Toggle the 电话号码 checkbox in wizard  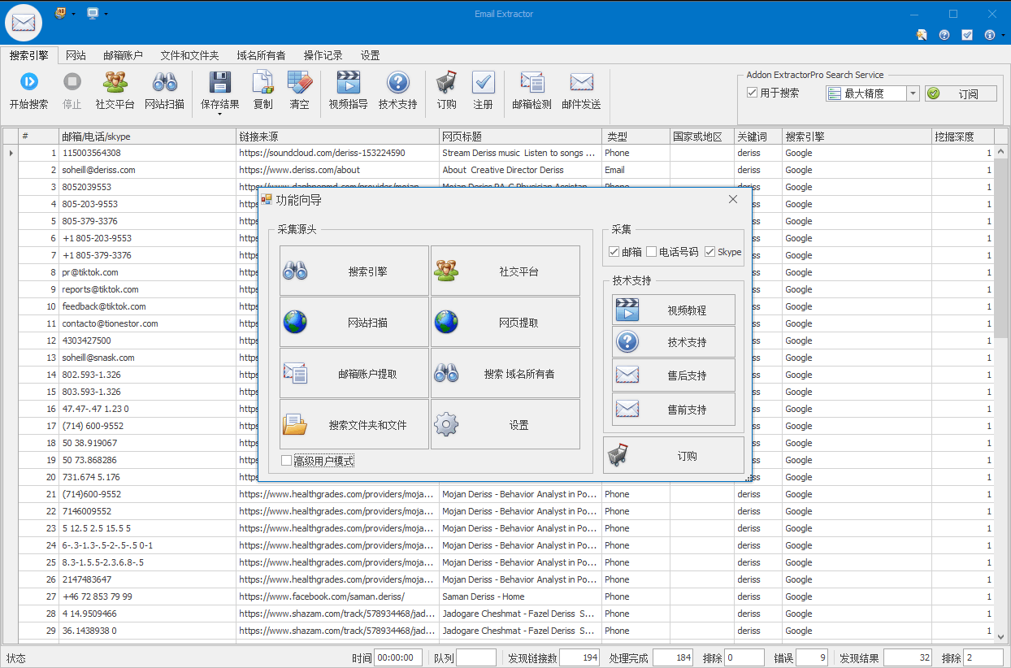point(651,252)
